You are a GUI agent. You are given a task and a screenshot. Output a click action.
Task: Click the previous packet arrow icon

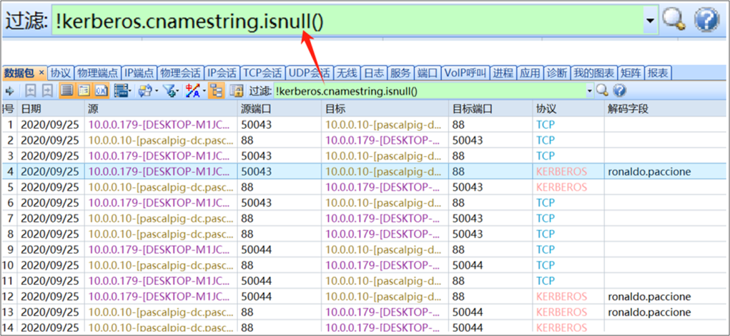pyautogui.click(x=30, y=91)
